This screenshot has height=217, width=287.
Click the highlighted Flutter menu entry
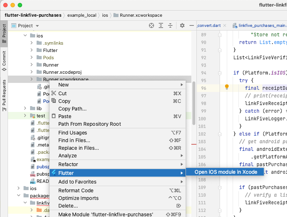[x=117, y=173]
